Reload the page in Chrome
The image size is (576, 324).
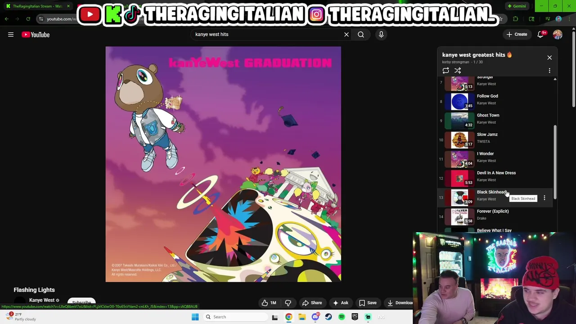28,19
